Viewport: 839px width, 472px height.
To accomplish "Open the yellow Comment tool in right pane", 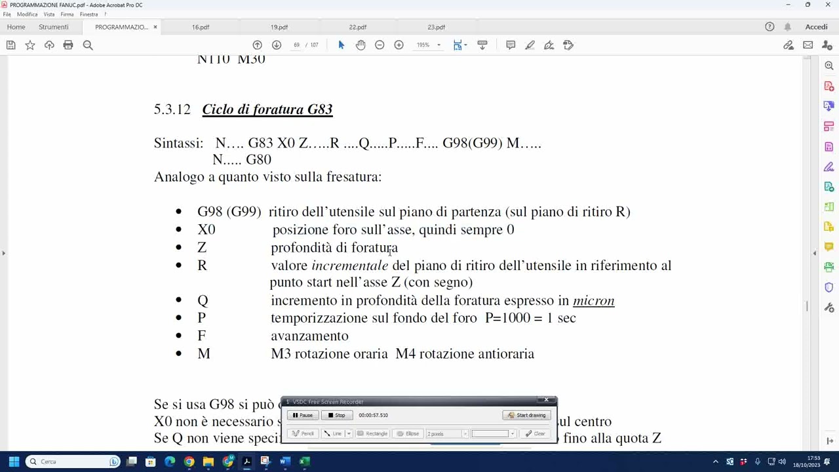I will pos(829,246).
